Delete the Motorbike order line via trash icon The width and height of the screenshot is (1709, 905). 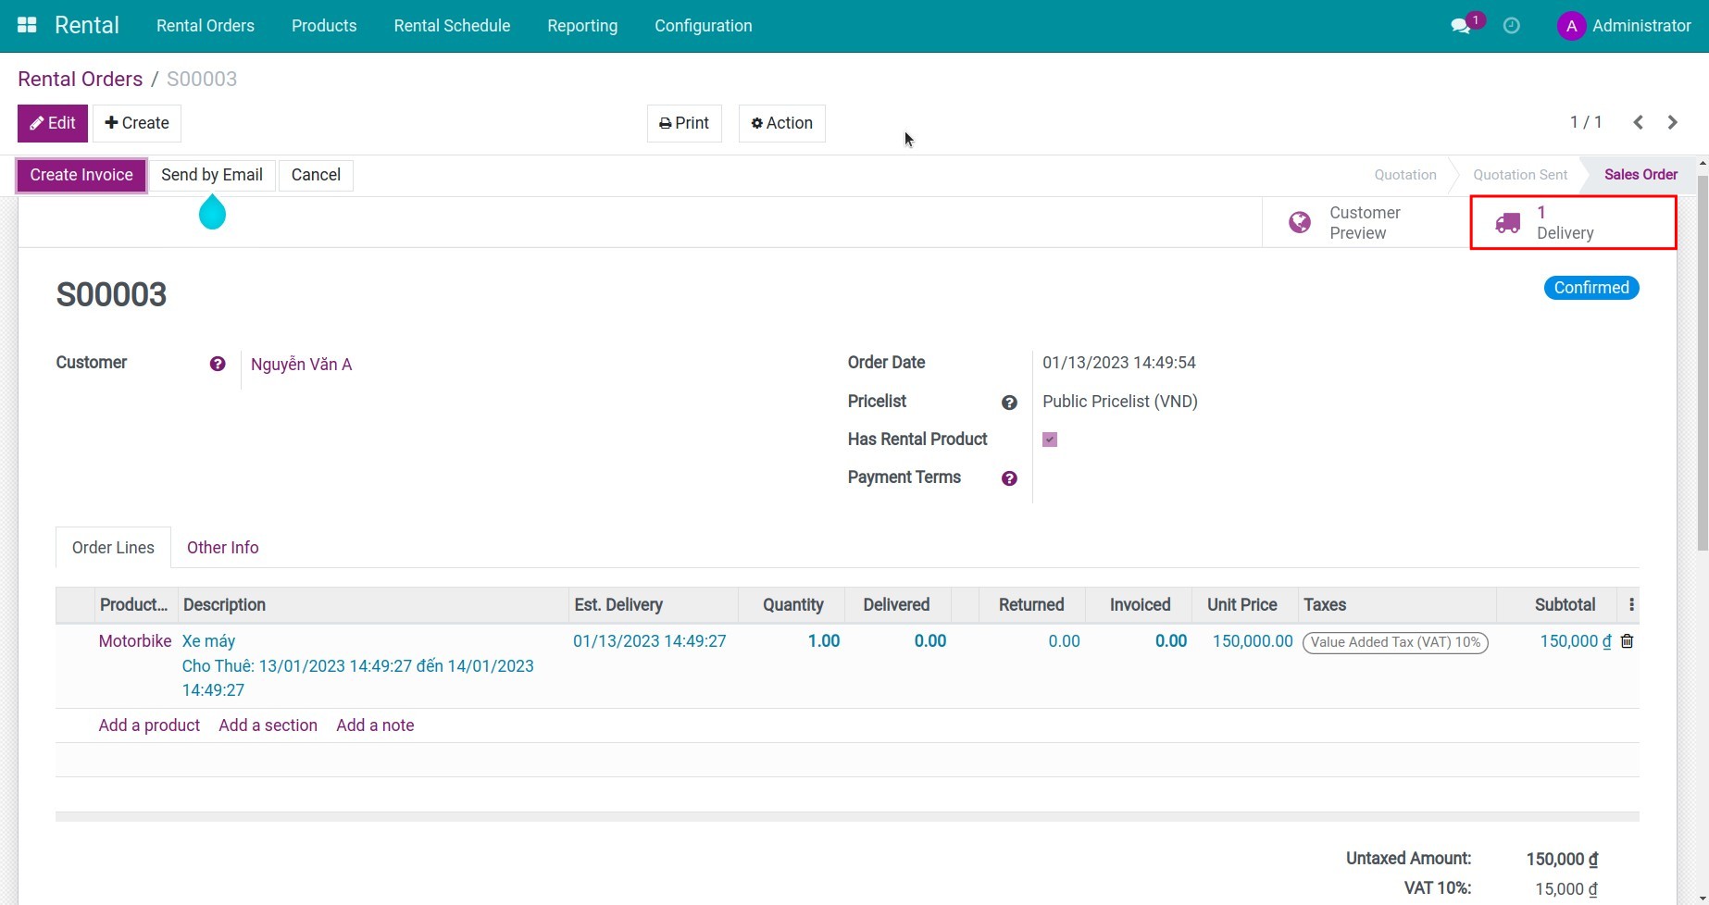pos(1627,641)
